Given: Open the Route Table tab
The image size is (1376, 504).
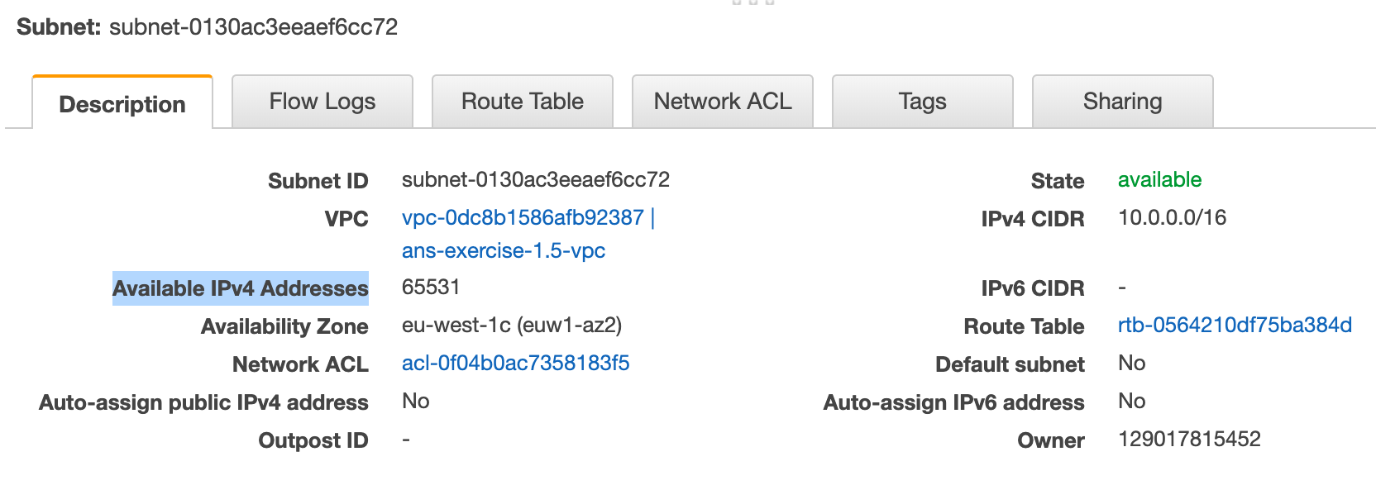Looking at the screenshot, I should [523, 102].
